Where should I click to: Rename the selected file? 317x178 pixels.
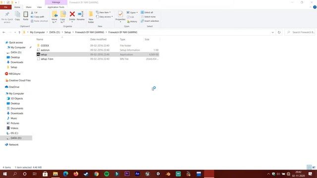click(81, 16)
